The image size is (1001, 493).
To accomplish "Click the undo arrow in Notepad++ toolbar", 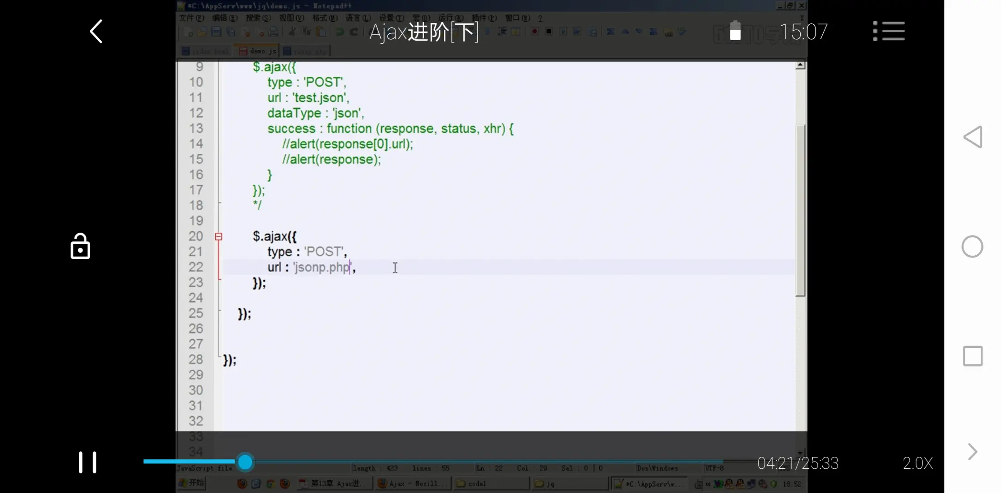I will 340,32.
